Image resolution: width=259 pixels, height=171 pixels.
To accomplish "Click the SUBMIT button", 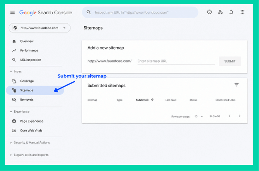I will [x=230, y=61].
